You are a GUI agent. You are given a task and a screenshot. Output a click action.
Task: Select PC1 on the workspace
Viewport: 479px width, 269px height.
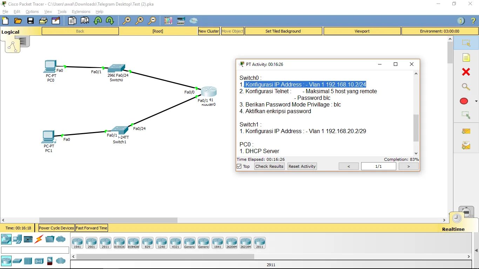pyautogui.click(x=48, y=137)
